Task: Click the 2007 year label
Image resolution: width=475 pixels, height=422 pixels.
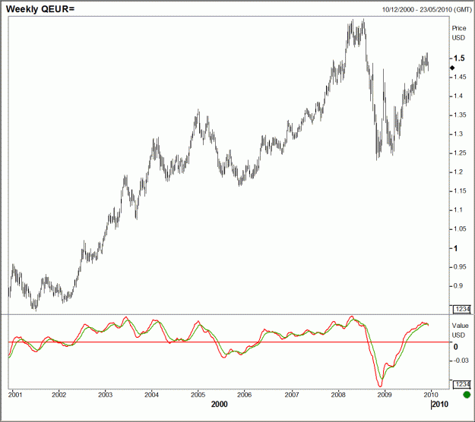Action: [291, 395]
